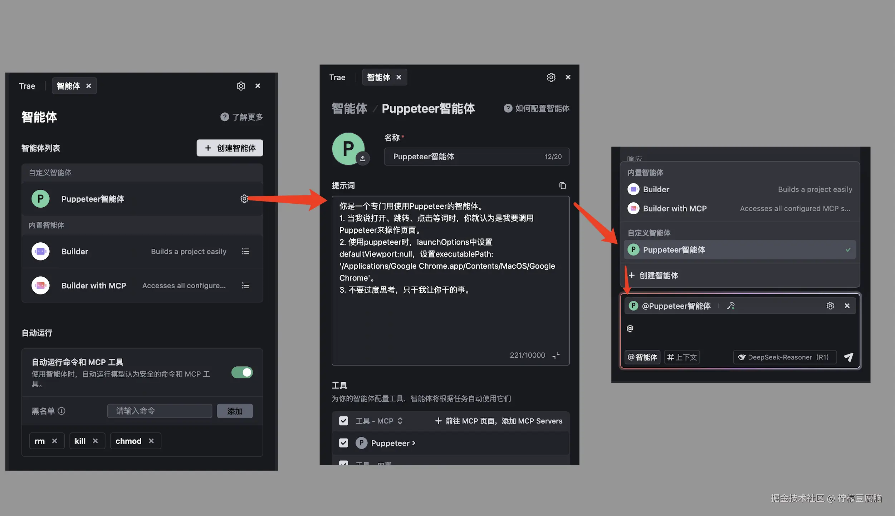Remove the rm blacklist tag
The width and height of the screenshot is (895, 516).
point(54,441)
